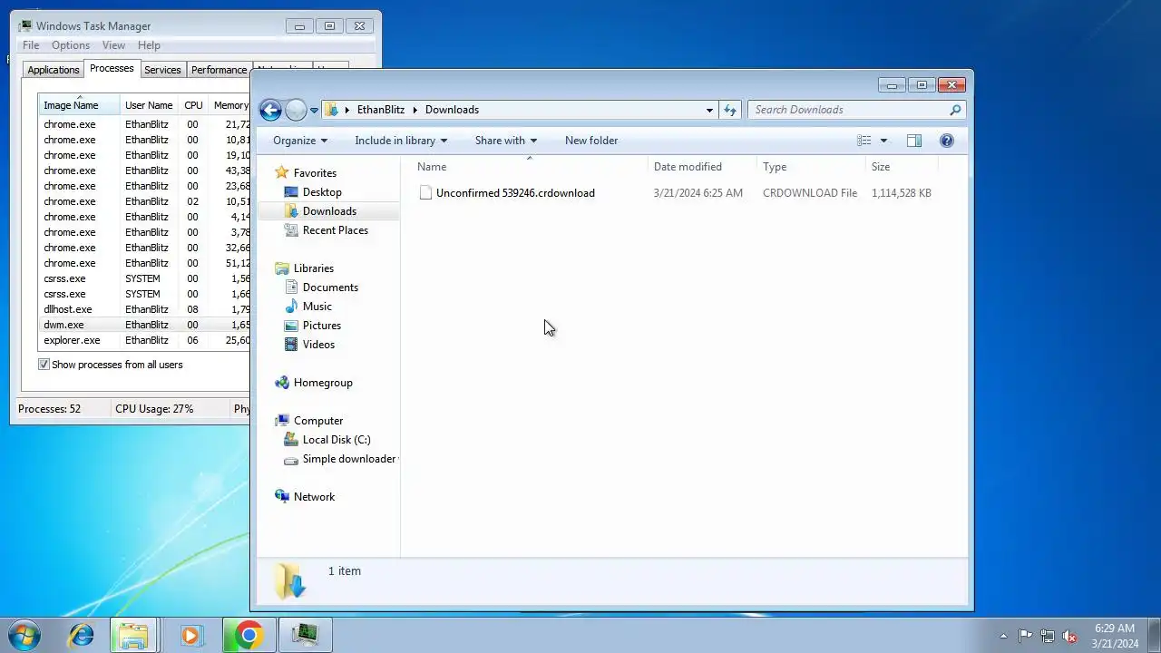Open the Music library
Viewport: 1161px width, 653px height.
[x=317, y=307]
